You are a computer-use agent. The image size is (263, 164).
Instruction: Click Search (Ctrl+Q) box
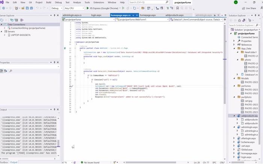(x=149, y=2)
